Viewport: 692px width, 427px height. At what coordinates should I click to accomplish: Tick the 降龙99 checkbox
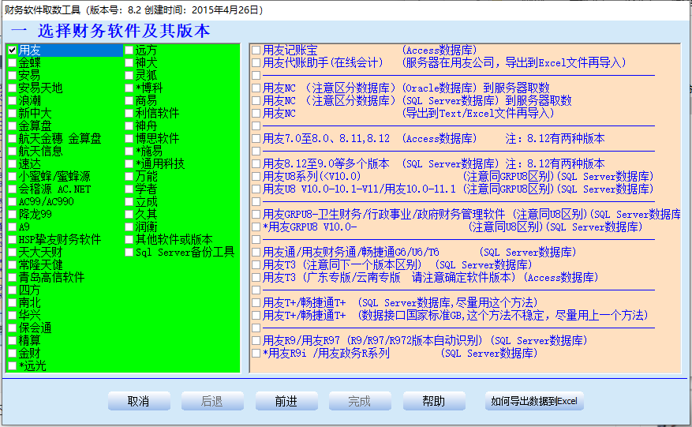[13, 214]
